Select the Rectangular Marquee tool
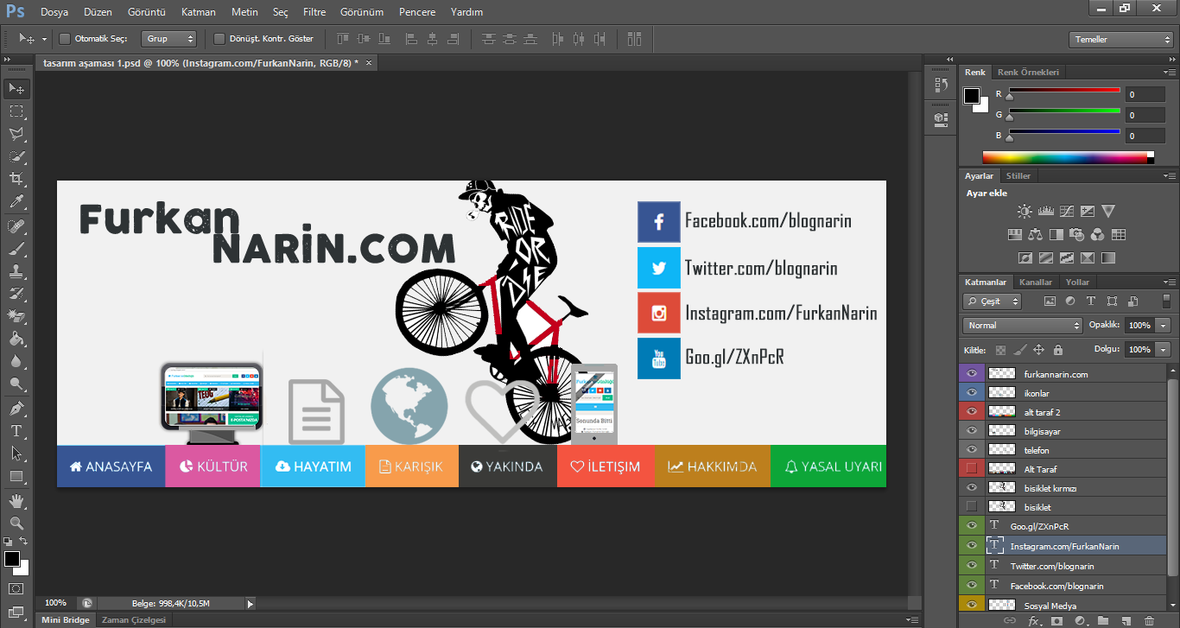The width and height of the screenshot is (1180, 628). pos(16,111)
